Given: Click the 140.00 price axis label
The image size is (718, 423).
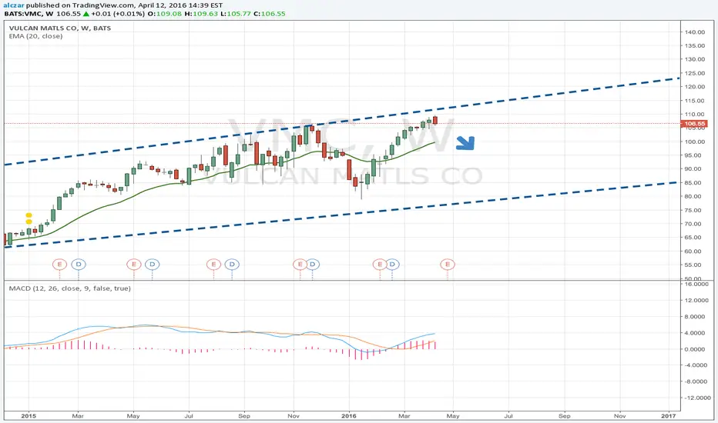Looking at the screenshot, I should [695, 32].
